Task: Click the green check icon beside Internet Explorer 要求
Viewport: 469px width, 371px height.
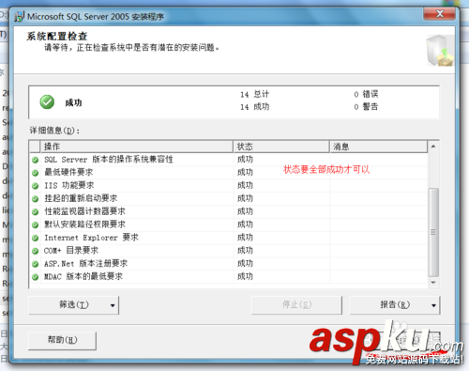Action: (35, 238)
